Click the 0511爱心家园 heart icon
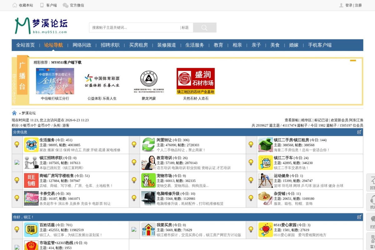Screen dimensions: 375x250 [x=266, y=230]
